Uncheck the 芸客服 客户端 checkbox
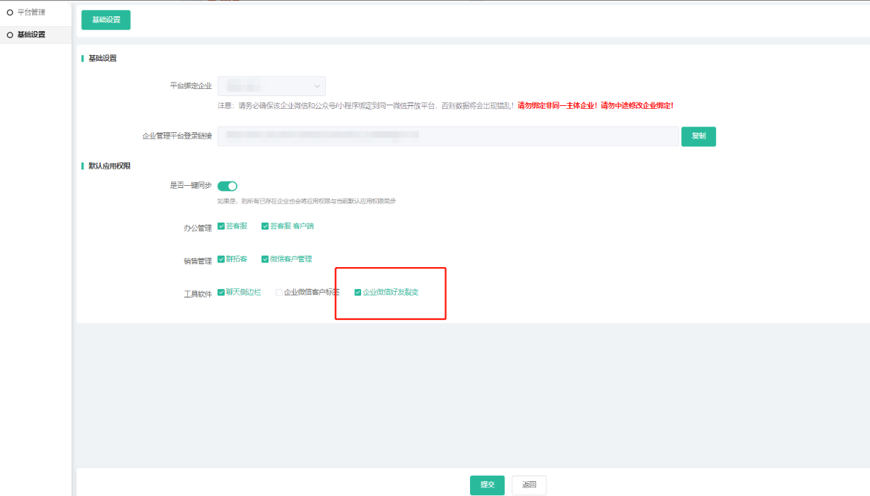The width and height of the screenshot is (870, 496). coord(265,226)
